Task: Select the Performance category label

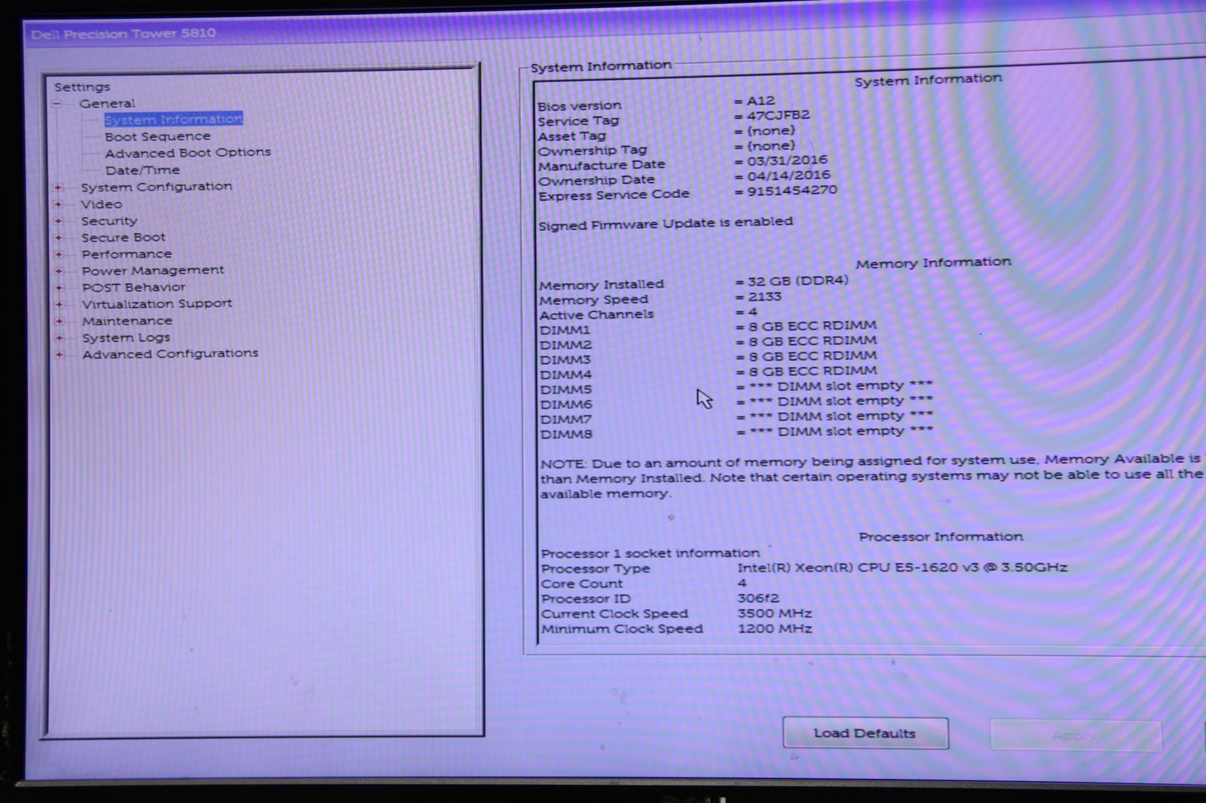Action: (127, 254)
